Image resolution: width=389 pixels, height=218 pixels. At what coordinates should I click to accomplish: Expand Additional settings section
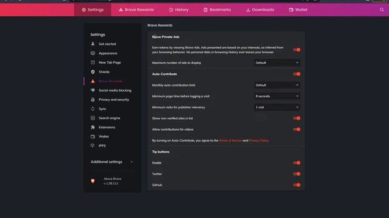point(112,162)
